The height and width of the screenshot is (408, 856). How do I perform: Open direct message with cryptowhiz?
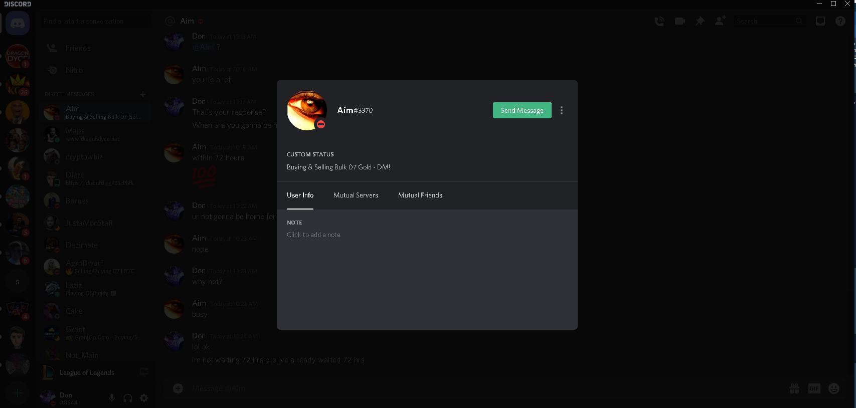95,156
